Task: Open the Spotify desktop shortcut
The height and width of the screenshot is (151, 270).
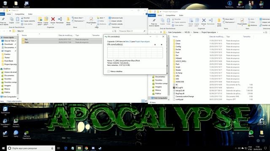Action: [x=251, y=134]
